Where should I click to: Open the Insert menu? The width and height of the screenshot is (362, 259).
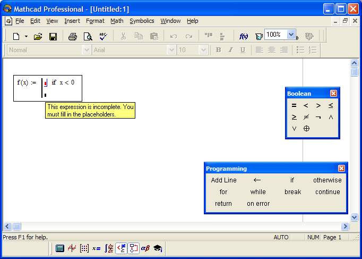[72, 21]
